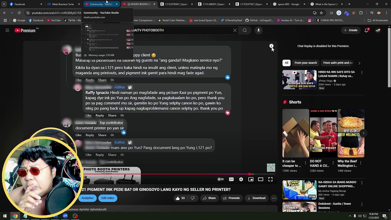Select the All filter chip
391x220 pixels.
coord(287,63)
